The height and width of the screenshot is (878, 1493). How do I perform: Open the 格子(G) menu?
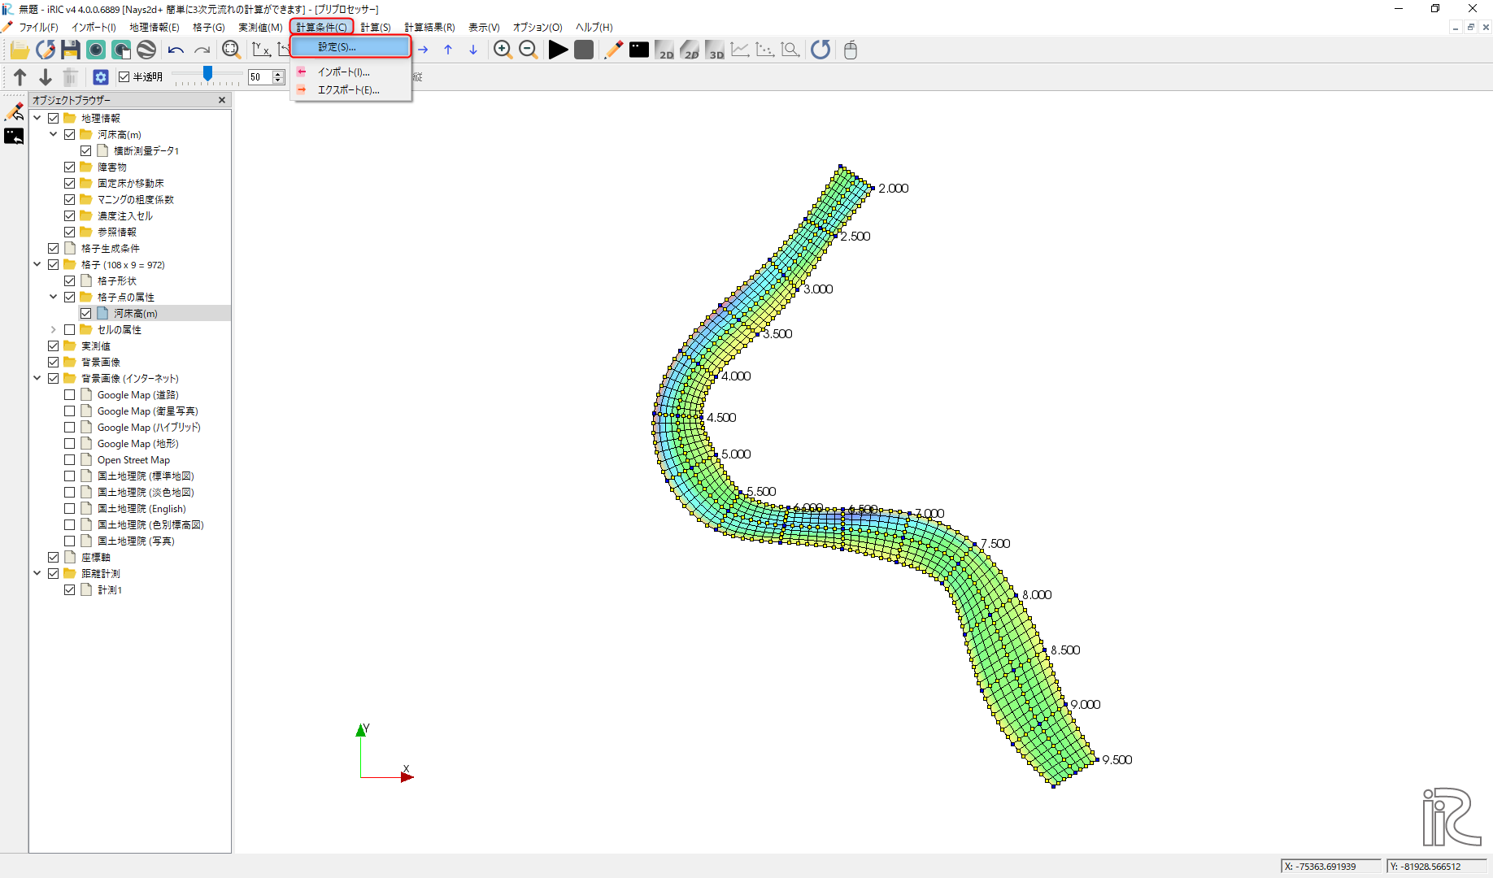[209, 28]
